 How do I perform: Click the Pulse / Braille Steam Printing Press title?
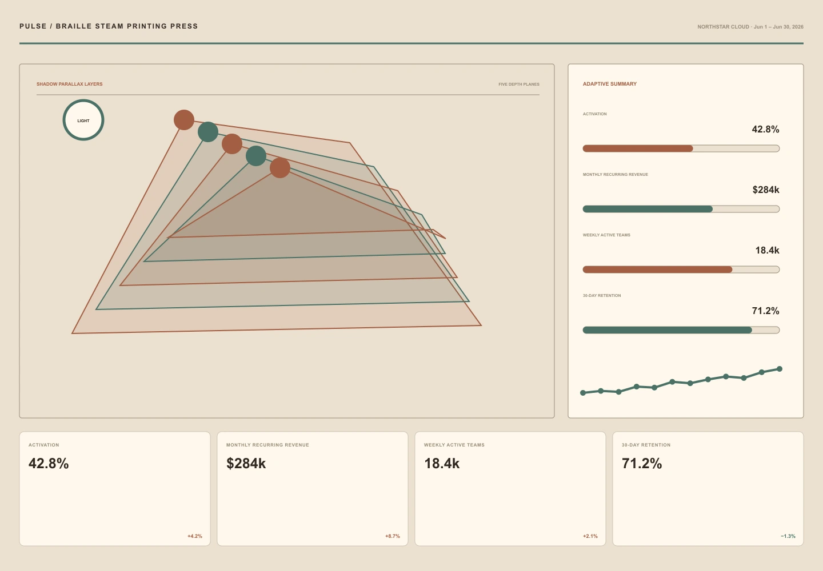click(109, 26)
